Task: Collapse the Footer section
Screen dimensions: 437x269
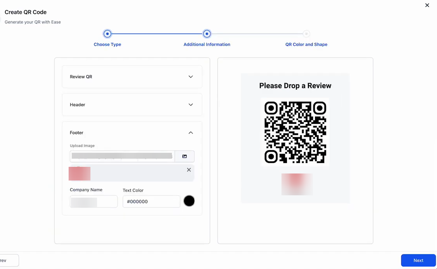Action: pos(191,133)
